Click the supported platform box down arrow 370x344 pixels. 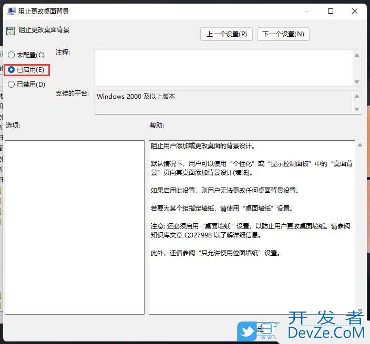[x=357, y=109]
